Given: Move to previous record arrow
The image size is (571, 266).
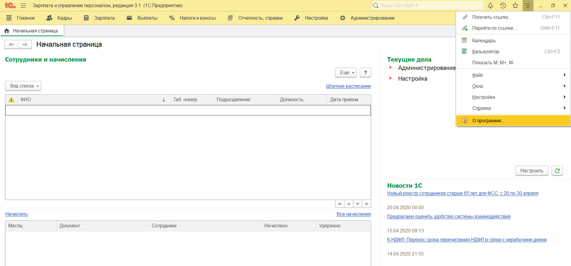Looking at the screenshot, I should pyautogui.click(x=349, y=203).
